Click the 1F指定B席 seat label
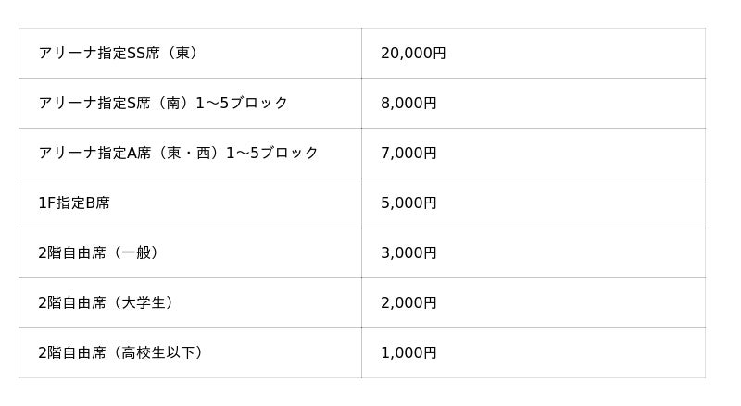This screenshot has width=741, height=406. click(x=74, y=203)
